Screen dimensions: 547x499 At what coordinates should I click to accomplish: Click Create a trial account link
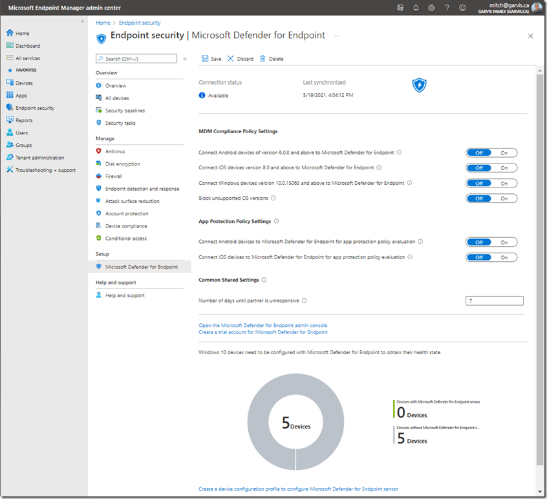263,332
